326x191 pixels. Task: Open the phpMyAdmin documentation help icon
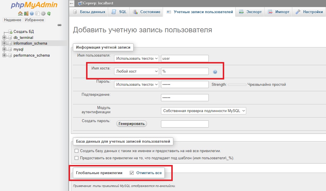pos(32,13)
